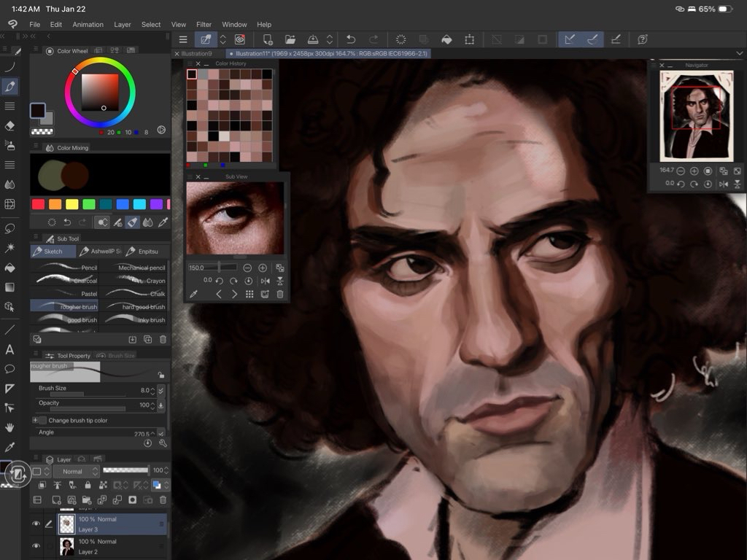Activate the Hand move tool

9,427
